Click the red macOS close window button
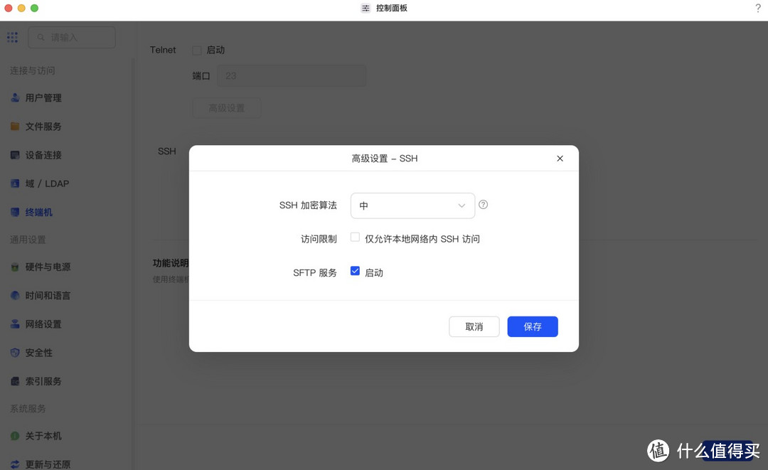 9,8
